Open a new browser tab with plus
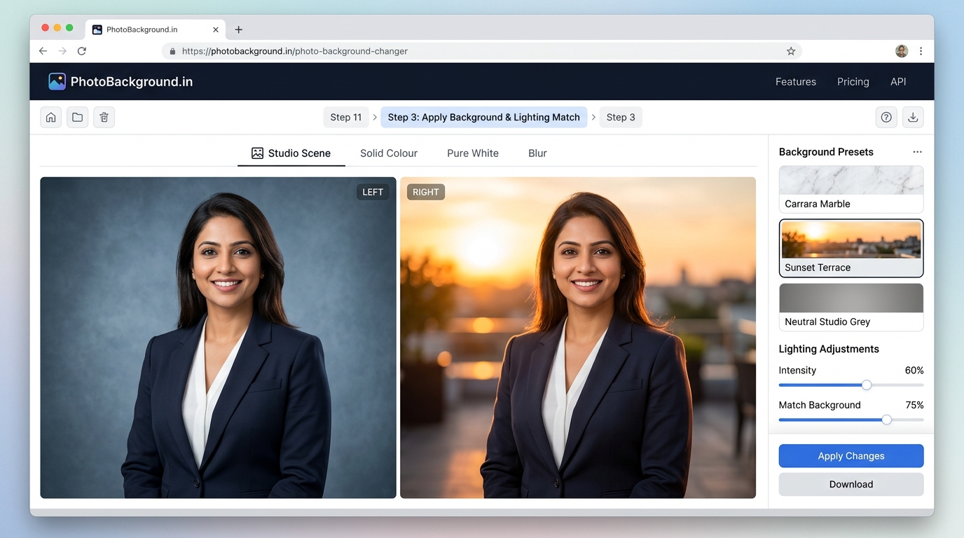This screenshot has height=538, width=964. click(x=239, y=29)
